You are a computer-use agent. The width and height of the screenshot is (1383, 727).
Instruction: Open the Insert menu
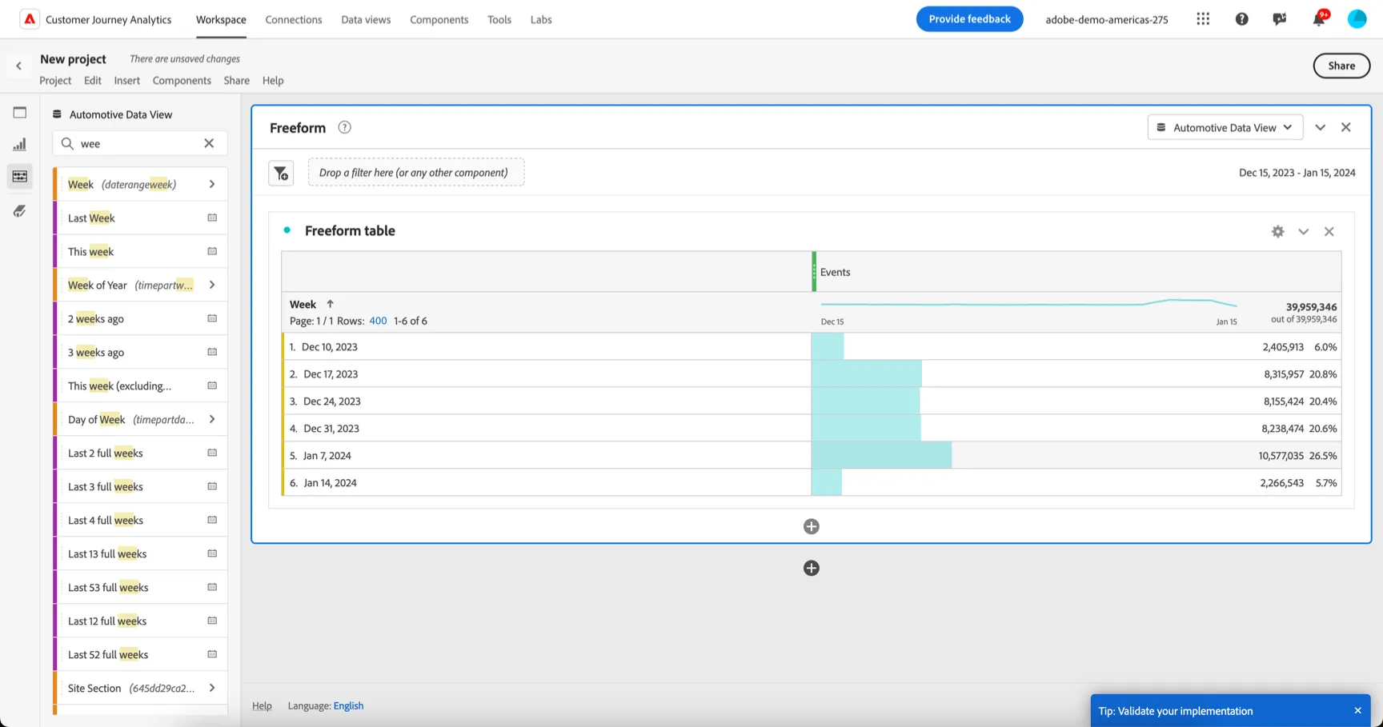pyautogui.click(x=126, y=81)
